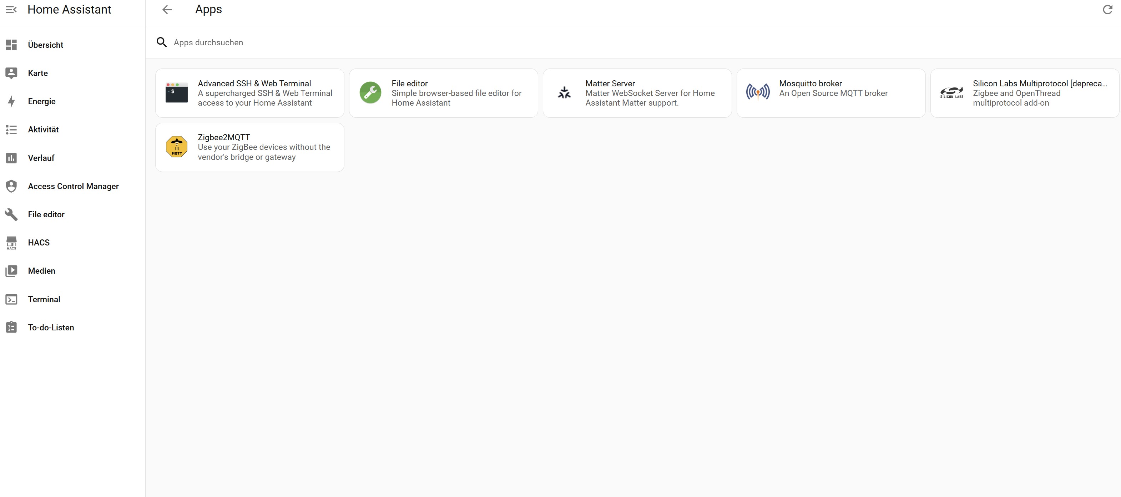This screenshot has height=497, width=1121.
Task: Collapse the sidebar with the menu icon
Action: tap(11, 10)
